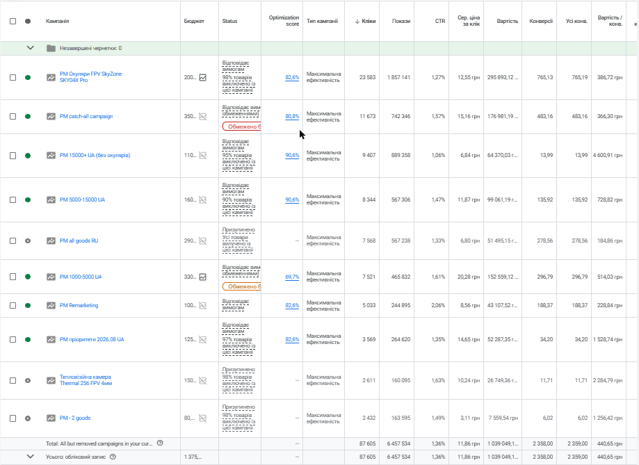
Task: Click the red Обмежено badge for PM catch-all
Action: tap(242, 127)
